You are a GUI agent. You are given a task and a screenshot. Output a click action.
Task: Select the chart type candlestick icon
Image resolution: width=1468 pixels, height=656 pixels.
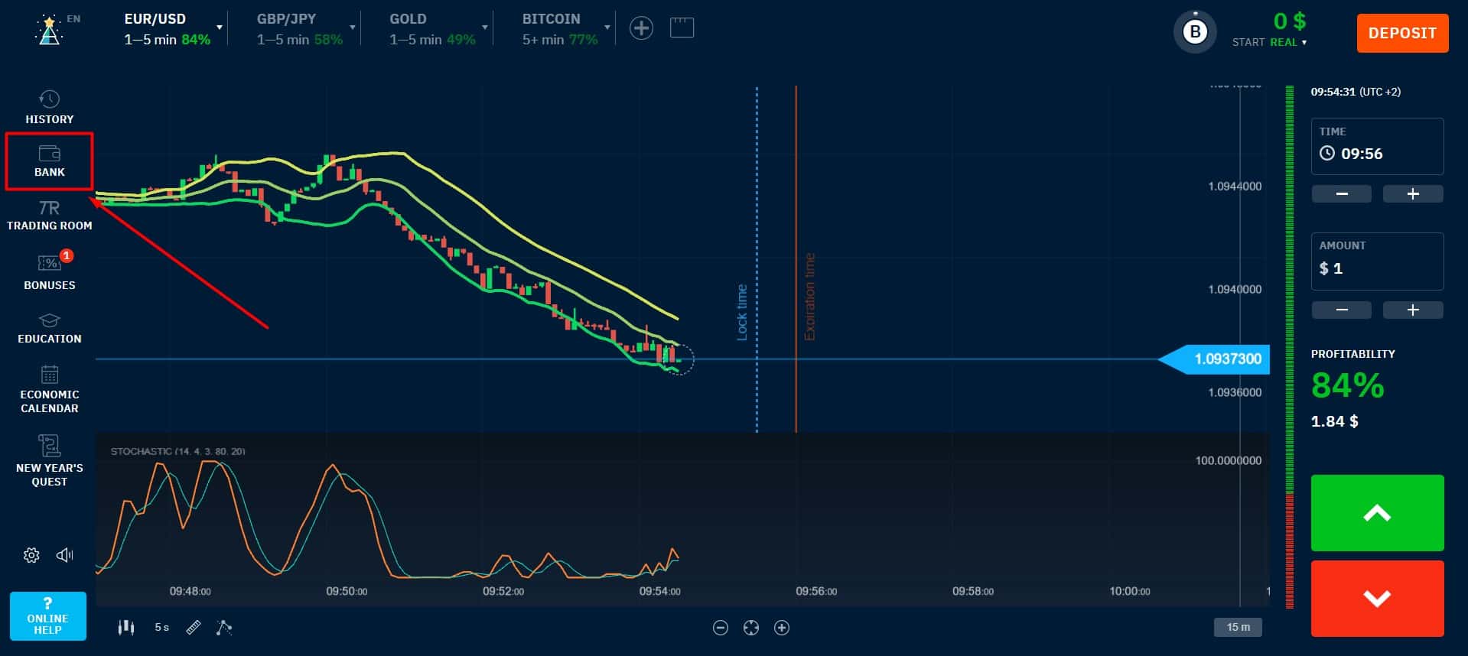[x=126, y=628]
